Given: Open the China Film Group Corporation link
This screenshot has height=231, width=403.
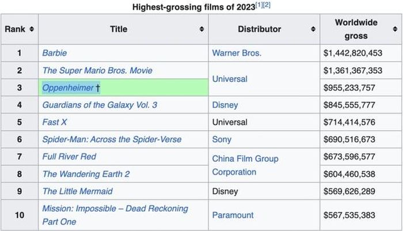Looking at the screenshot, I should click(245, 165).
